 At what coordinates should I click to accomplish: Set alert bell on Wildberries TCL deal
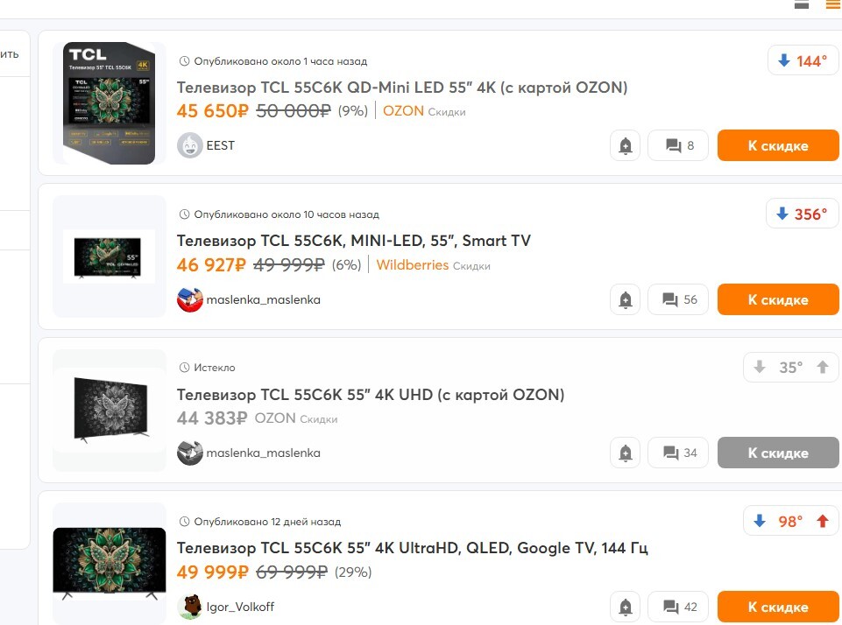click(x=625, y=299)
